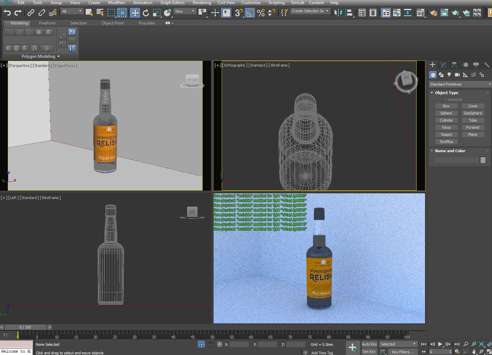Viewport: 492px width, 355px height.
Task: Click the Perspective viewport label
Action: [x=20, y=66]
